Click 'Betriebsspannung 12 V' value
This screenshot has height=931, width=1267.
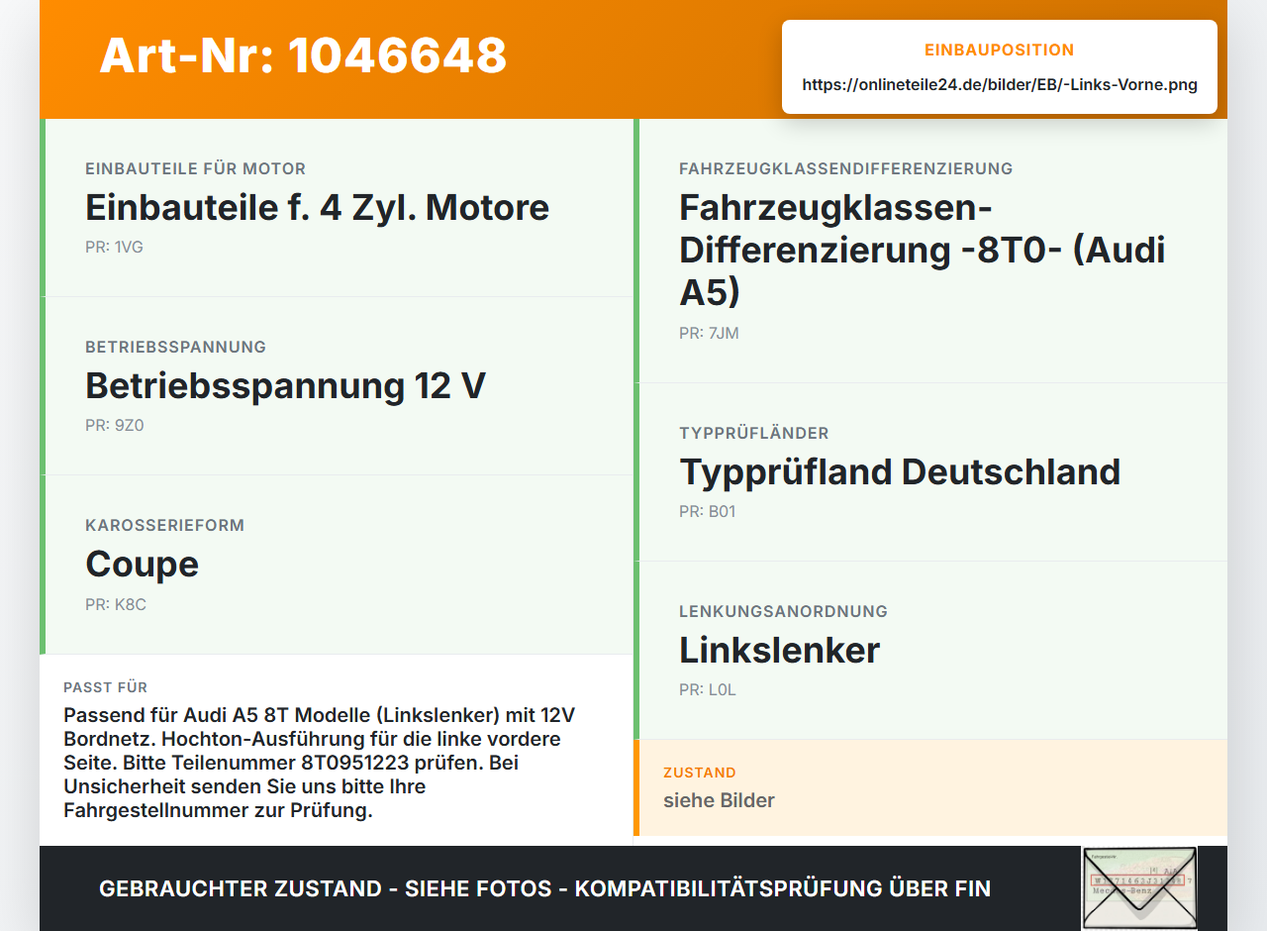tap(285, 385)
